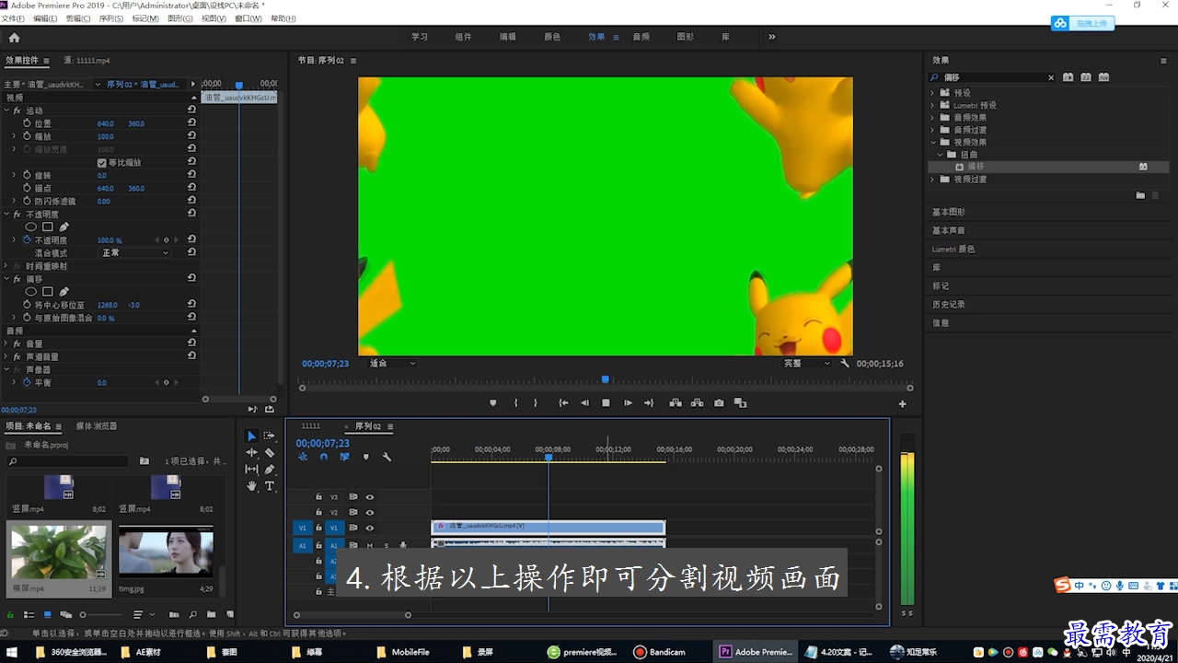Viewport: 1178px width, 663px height.
Task: Select the timg.jpg thumbnail in project
Action: click(x=166, y=551)
